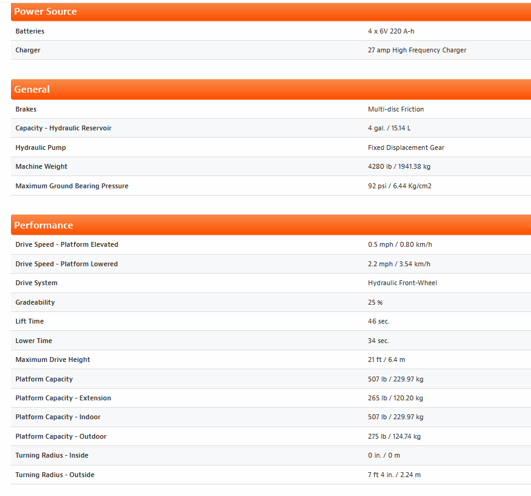The image size is (531, 496).
Task: Select the Lower Time label
Action: (34, 341)
